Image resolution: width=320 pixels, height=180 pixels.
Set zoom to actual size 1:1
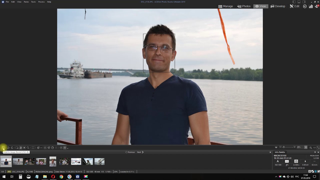(x=314, y=148)
